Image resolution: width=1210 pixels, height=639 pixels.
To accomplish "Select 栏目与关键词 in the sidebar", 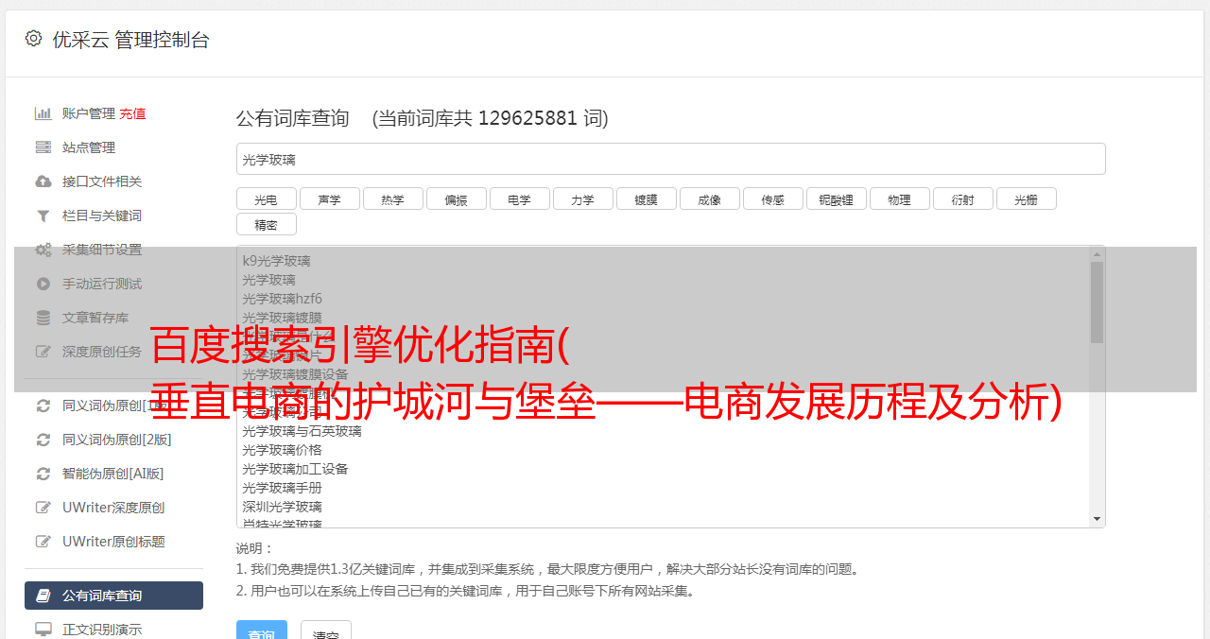I will pos(102,216).
